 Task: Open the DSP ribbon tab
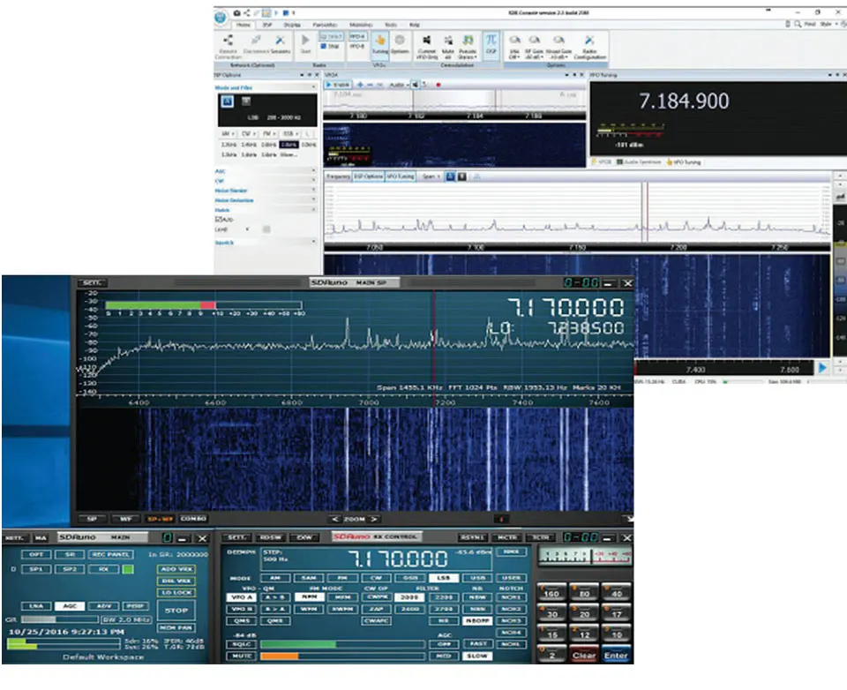click(267, 25)
